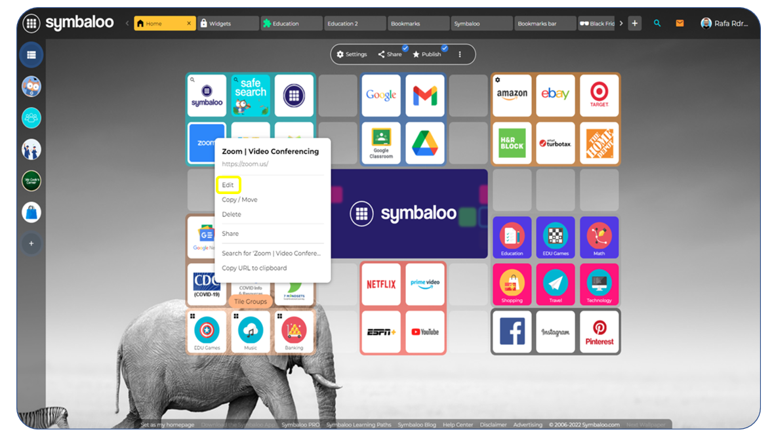Open the Netflix tile
Screen dimensions: 774x438
pos(381,285)
